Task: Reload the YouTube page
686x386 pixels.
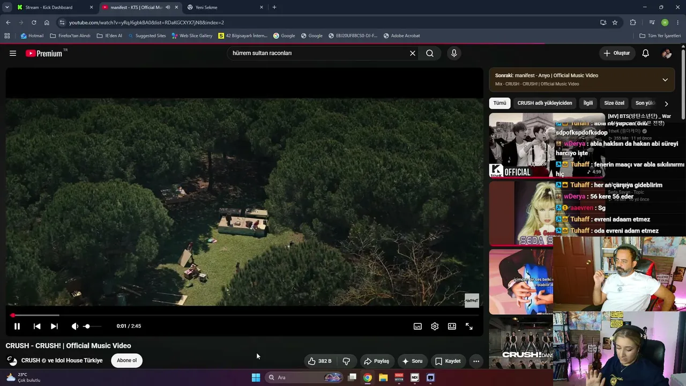Action: pyautogui.click(x=34, y=23)
